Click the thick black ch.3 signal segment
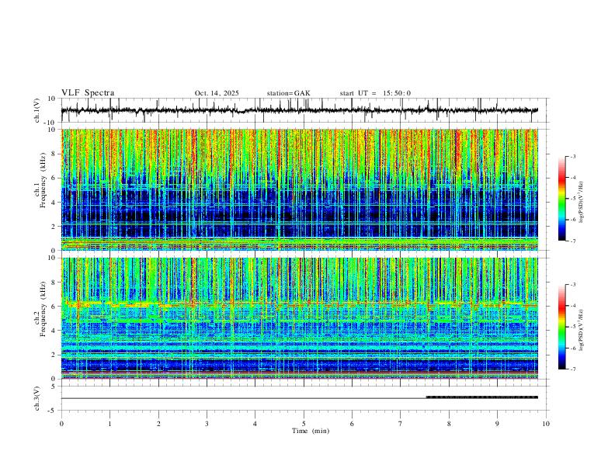615x475 pixels. [x=482, y=397]
